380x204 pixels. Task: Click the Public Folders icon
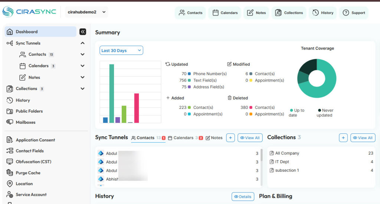[x=10, y=111]
